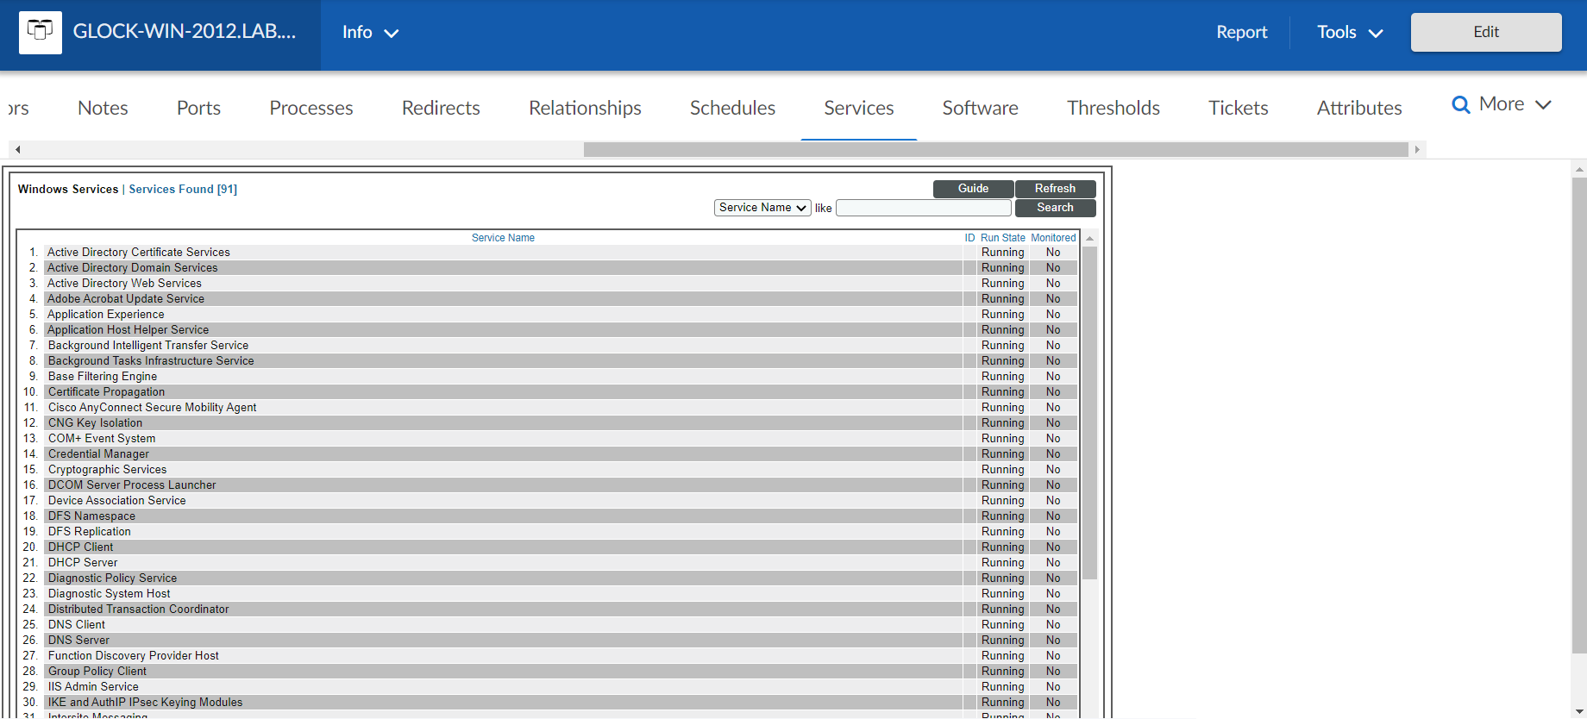The image size is (1587, 719).
Task: Open the Software tab
Action: (980, 108)
